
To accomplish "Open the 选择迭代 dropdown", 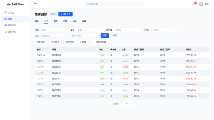I will 54,36.
